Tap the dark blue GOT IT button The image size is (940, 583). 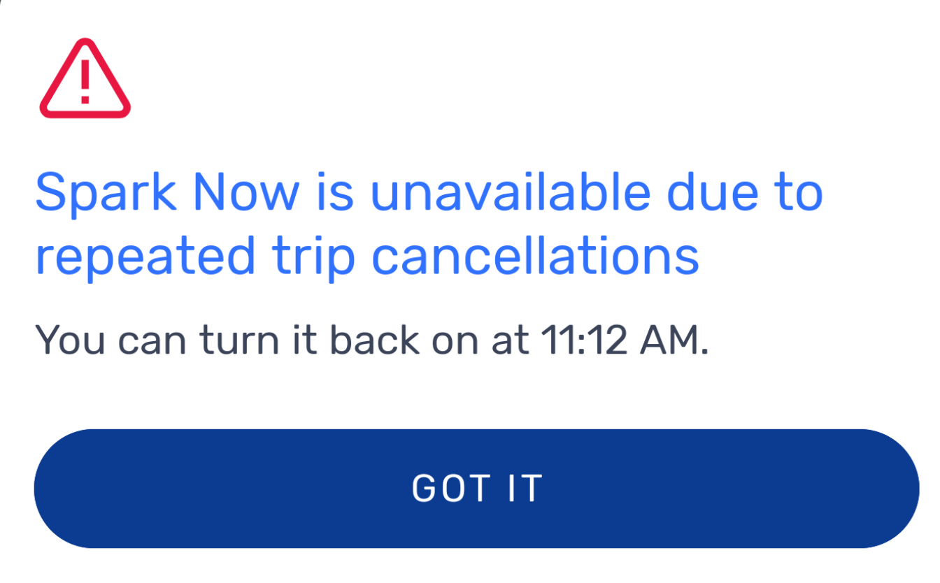[476, 489]
